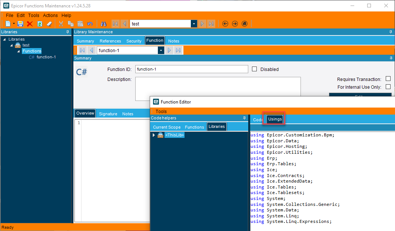This screenshot has width=395, height=231.
Task: Switch to Code helpers Functions tab
Action: (194, 127)
